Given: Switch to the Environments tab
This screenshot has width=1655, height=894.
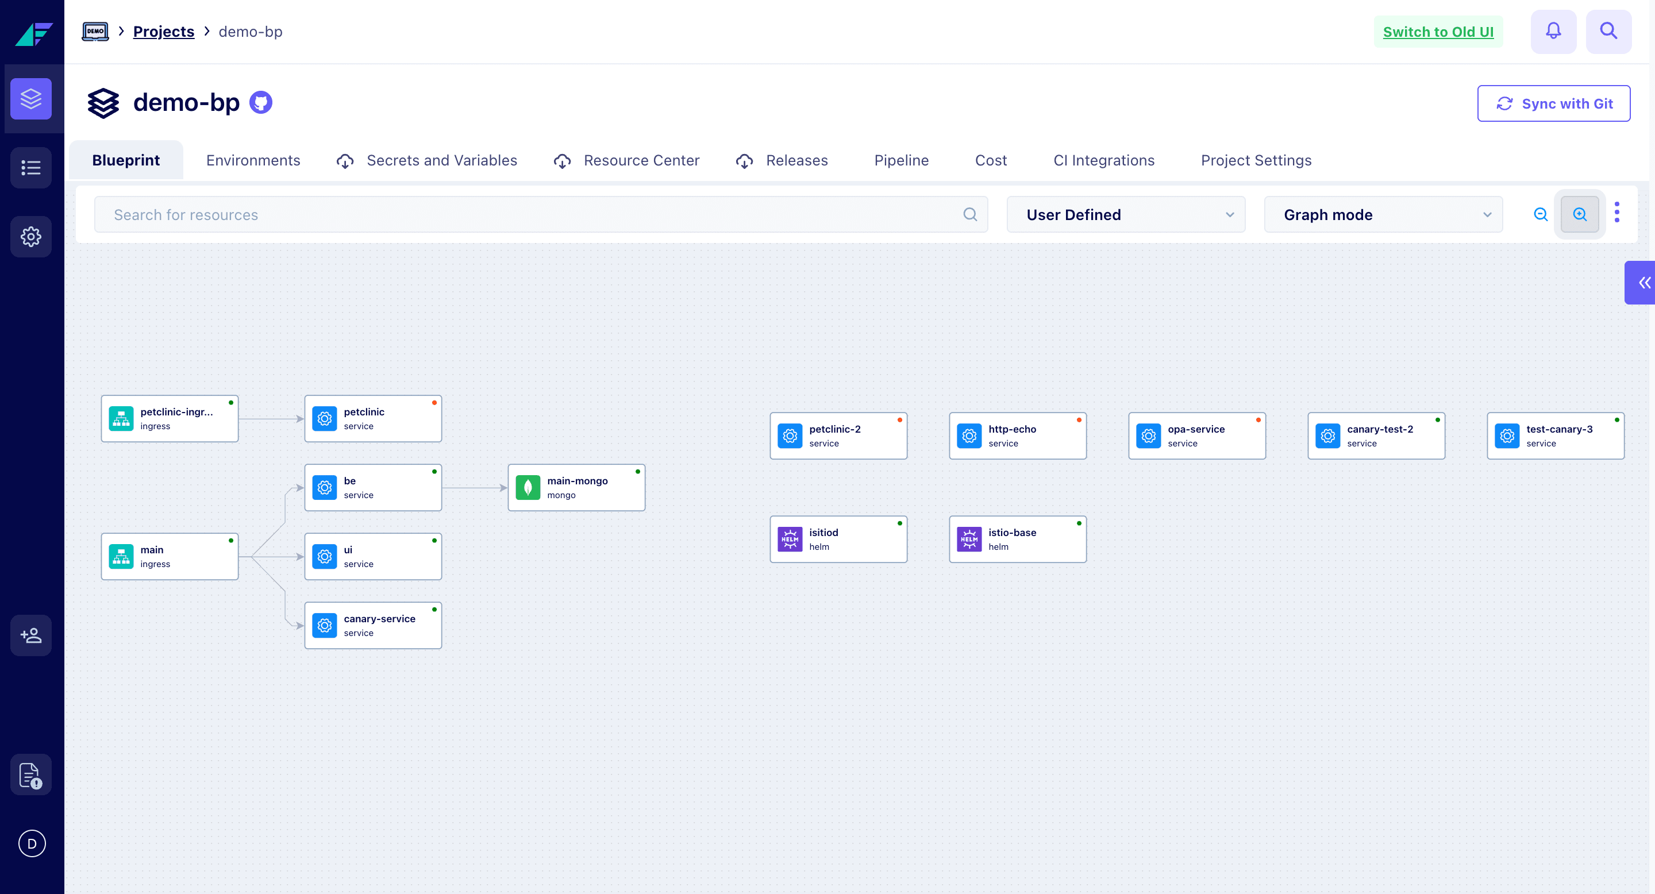Looking at the screenshot, I should click(x=253, y=160).
